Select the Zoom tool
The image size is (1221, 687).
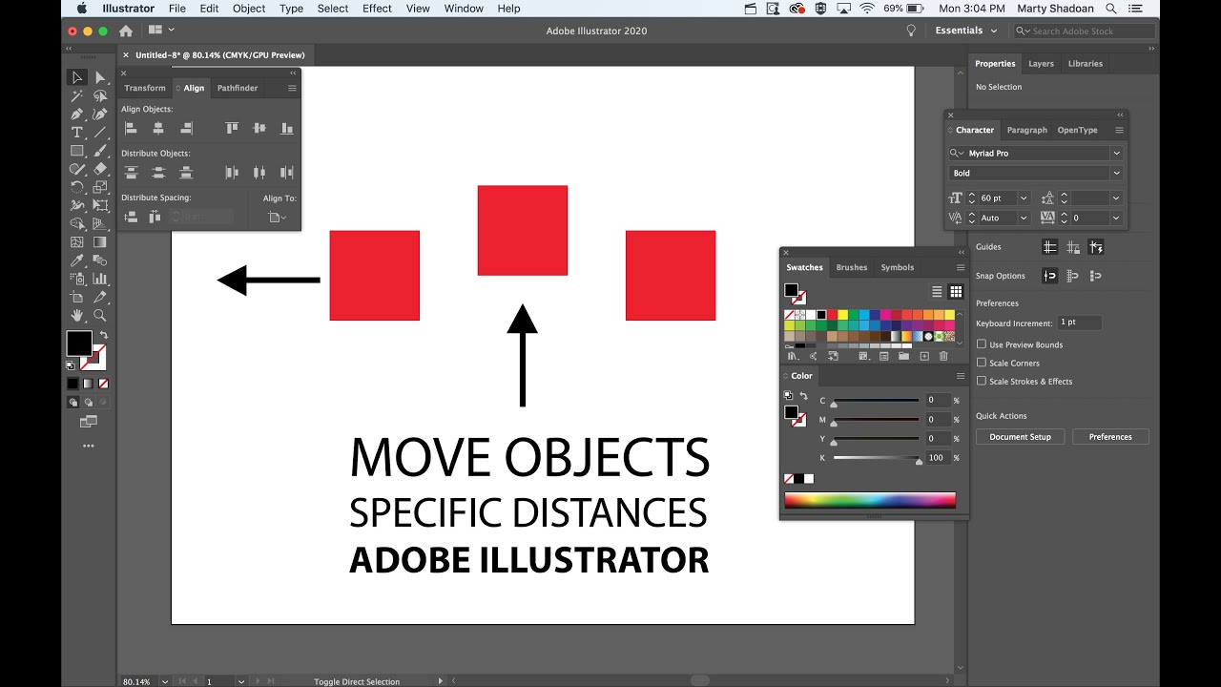[x=100, y=316]
